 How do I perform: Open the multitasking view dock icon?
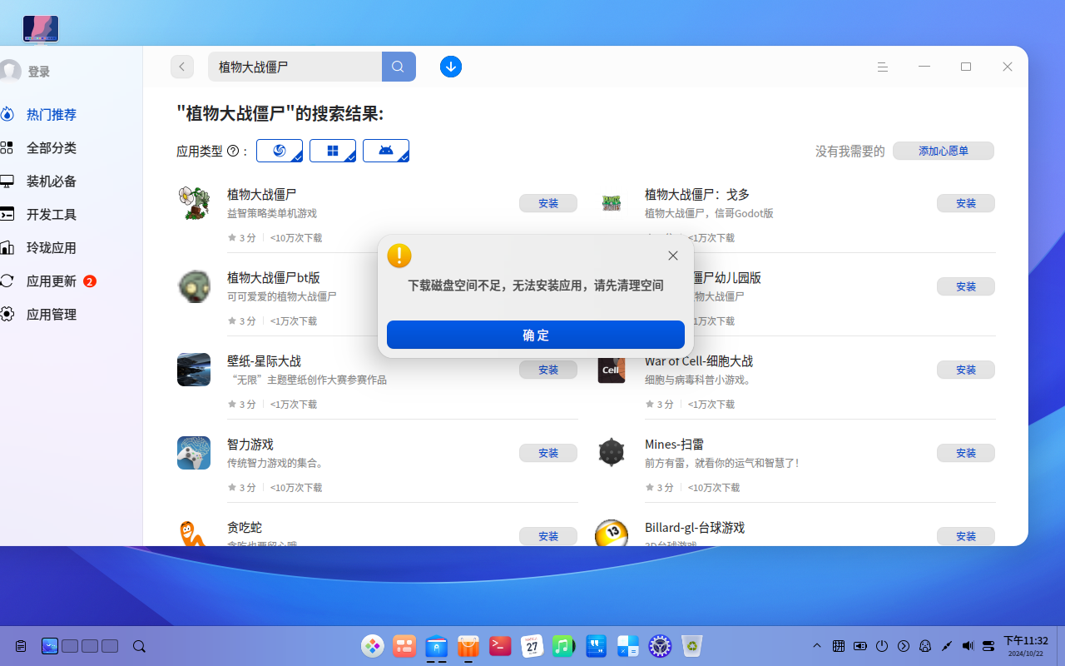404,645
